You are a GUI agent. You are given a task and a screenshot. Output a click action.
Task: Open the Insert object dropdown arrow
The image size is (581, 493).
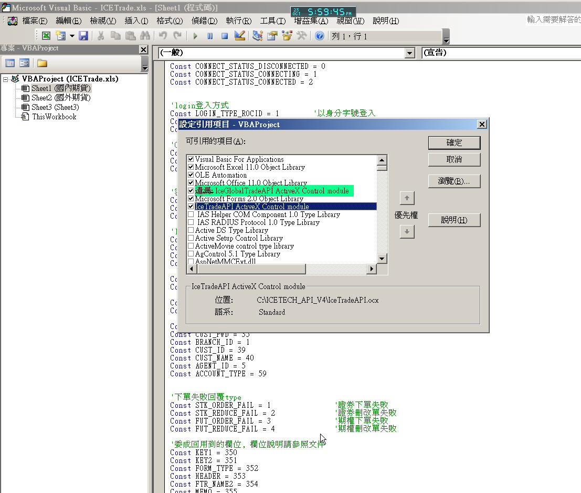[x=72, y=36]
